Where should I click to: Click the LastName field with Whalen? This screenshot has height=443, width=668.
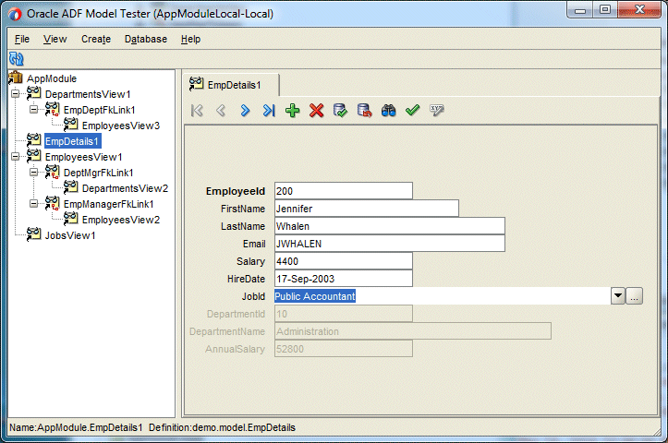pos(390,226)
